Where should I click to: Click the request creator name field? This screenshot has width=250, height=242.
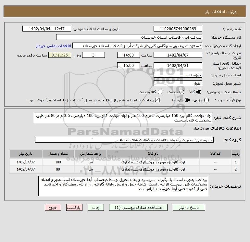[x=137, y=46]
